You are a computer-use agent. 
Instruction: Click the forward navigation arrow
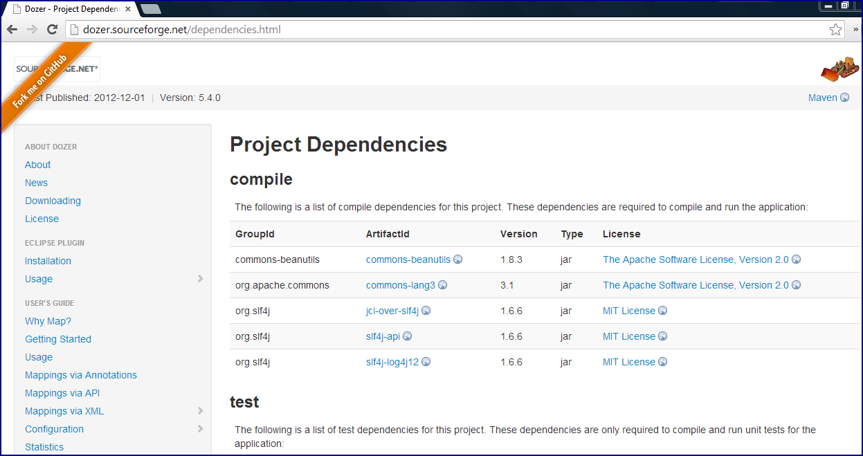(32, 29)
